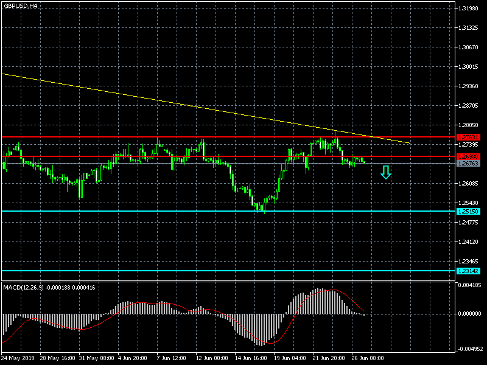Click the 4 Jun 20:00 time label
487x365 pixels.
132,358
